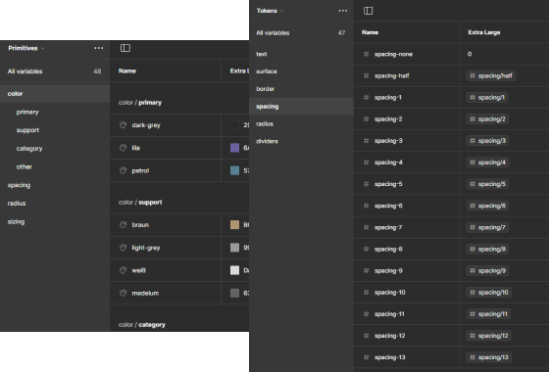Select the spacing-7 variable name
Viewport: 549px width, 372px height.
pos(388,227)
